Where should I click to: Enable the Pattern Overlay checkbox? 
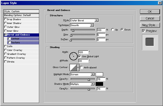5,58
